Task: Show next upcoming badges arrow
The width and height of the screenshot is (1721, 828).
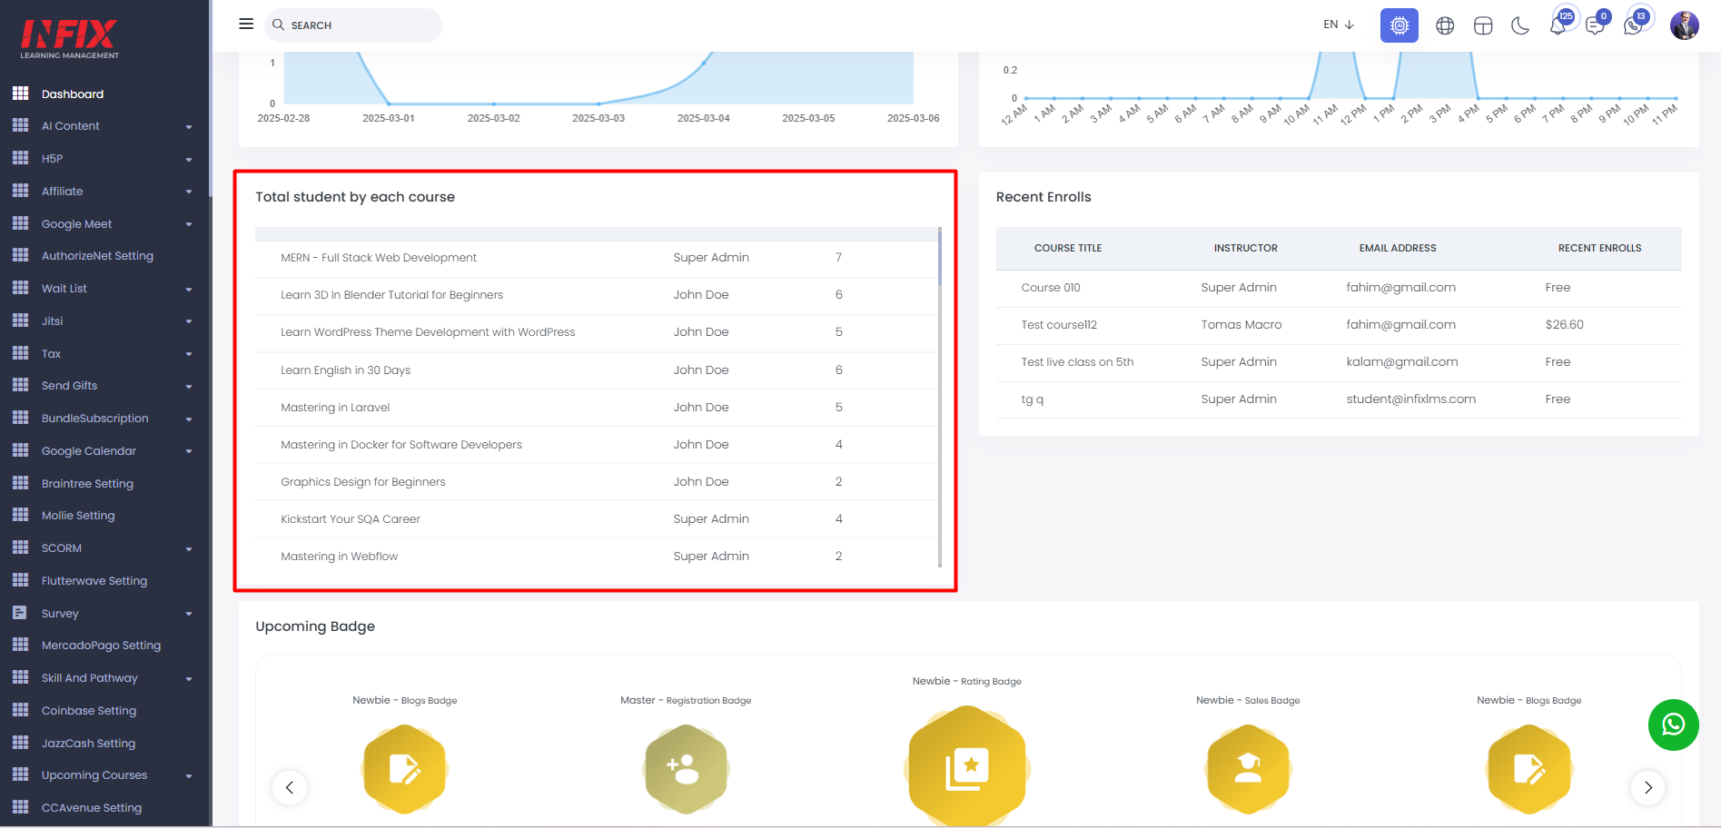Action: (x=1647, y=787)
